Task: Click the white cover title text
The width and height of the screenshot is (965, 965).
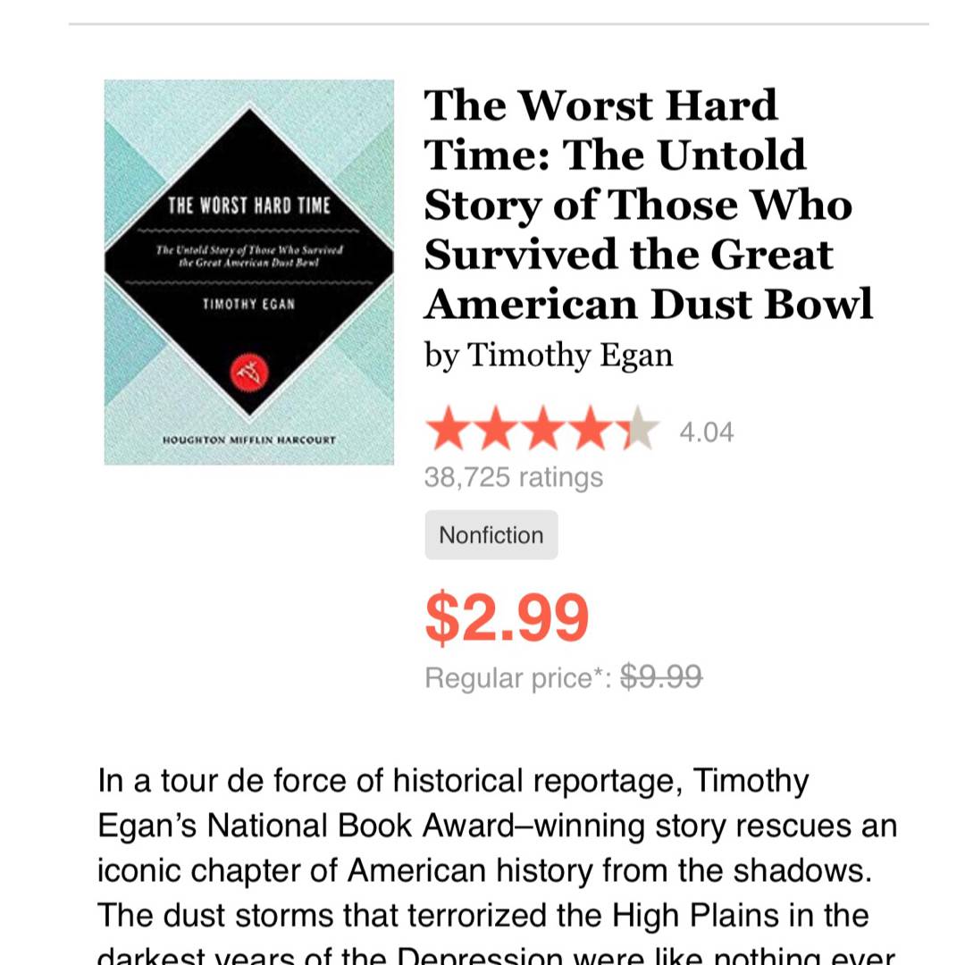Action: coord(248,207)
